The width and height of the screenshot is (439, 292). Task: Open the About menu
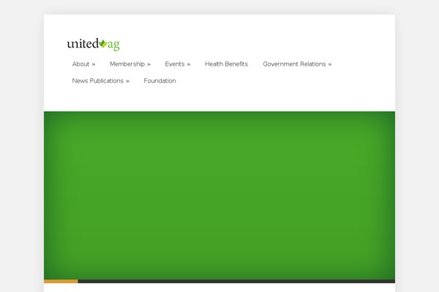tap(83, 64)
